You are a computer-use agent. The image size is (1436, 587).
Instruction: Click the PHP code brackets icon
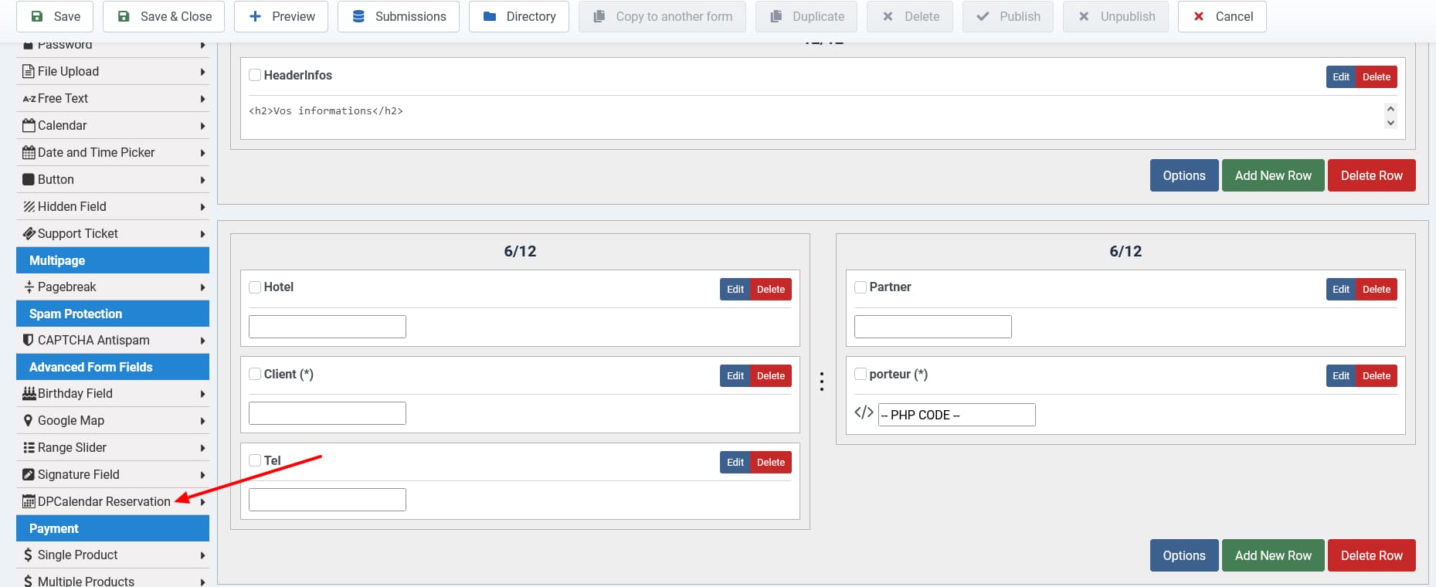[864, 412]
